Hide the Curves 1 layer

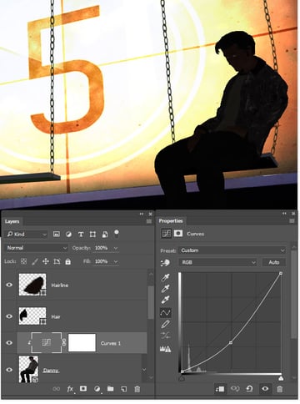(x=9, y=343)
